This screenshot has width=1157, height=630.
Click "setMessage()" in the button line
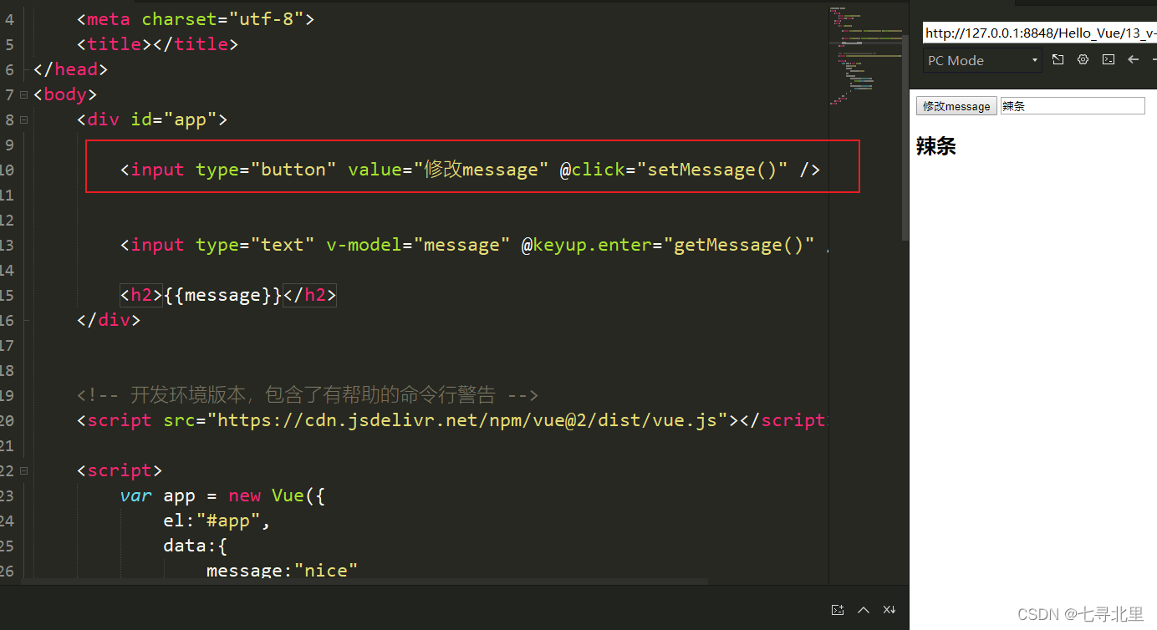[712, 169]
